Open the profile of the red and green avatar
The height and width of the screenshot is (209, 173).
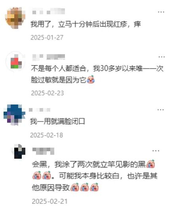[16, 62]
